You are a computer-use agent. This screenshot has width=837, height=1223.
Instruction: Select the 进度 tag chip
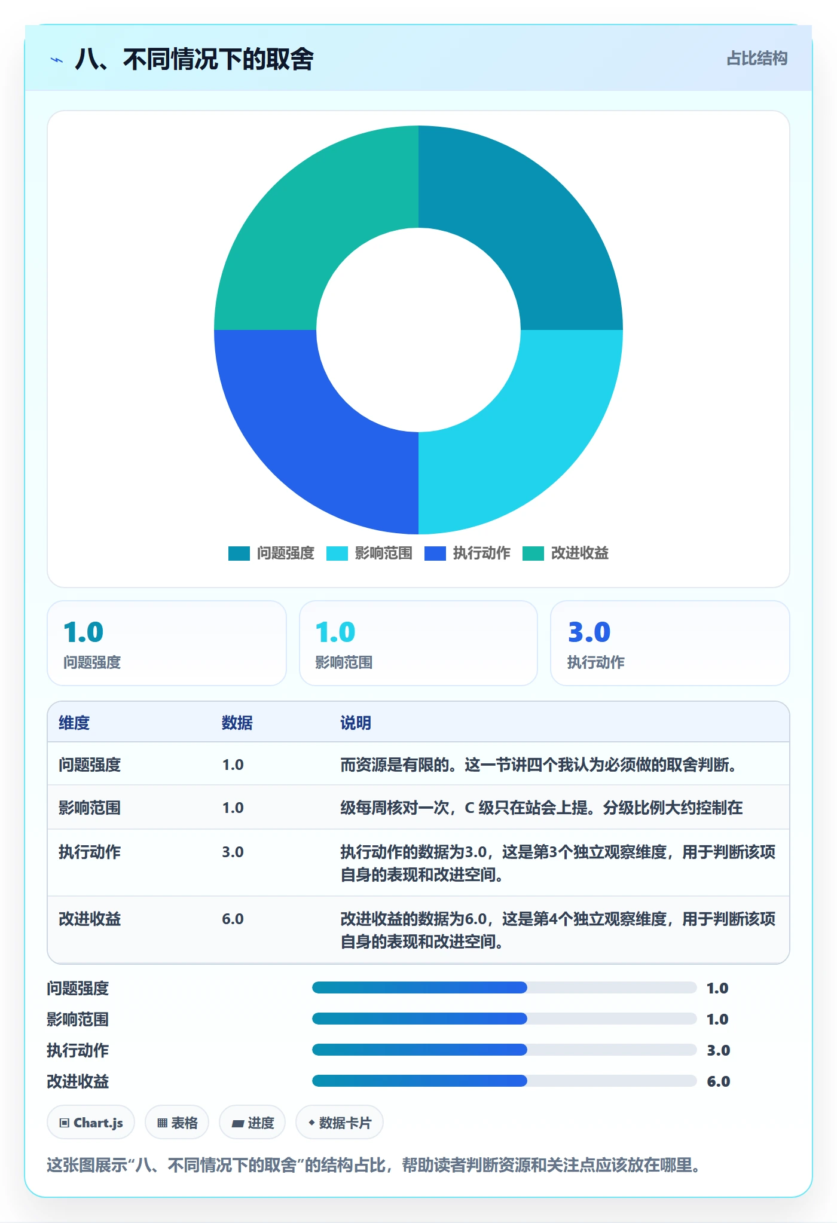click(x=252, y=1123)
